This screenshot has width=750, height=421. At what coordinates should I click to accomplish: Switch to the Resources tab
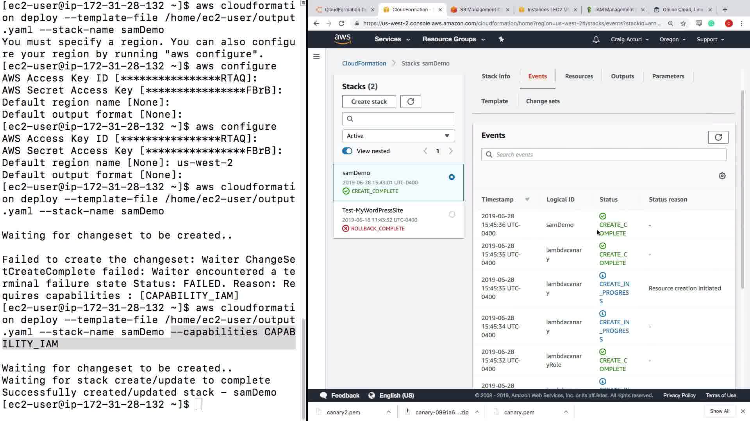[x=579, y=76]
